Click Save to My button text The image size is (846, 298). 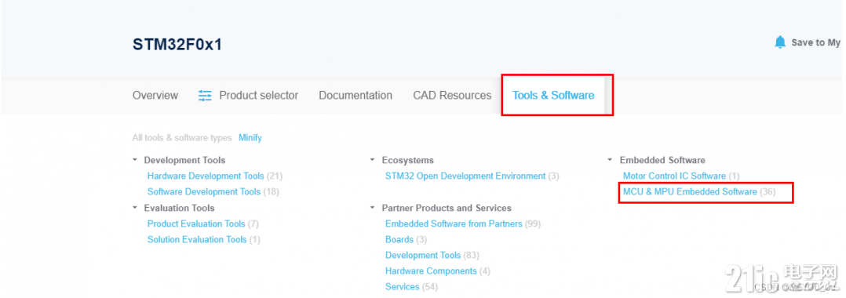(x=816, y=42)
